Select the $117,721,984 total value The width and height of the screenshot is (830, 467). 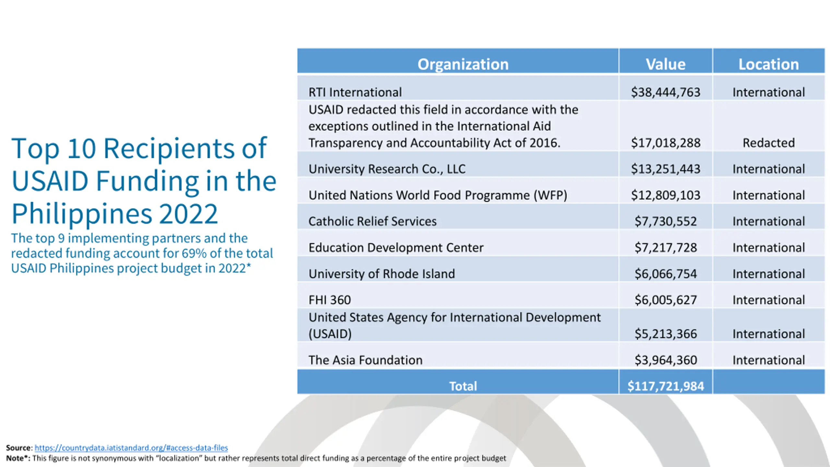click(665, 386)
